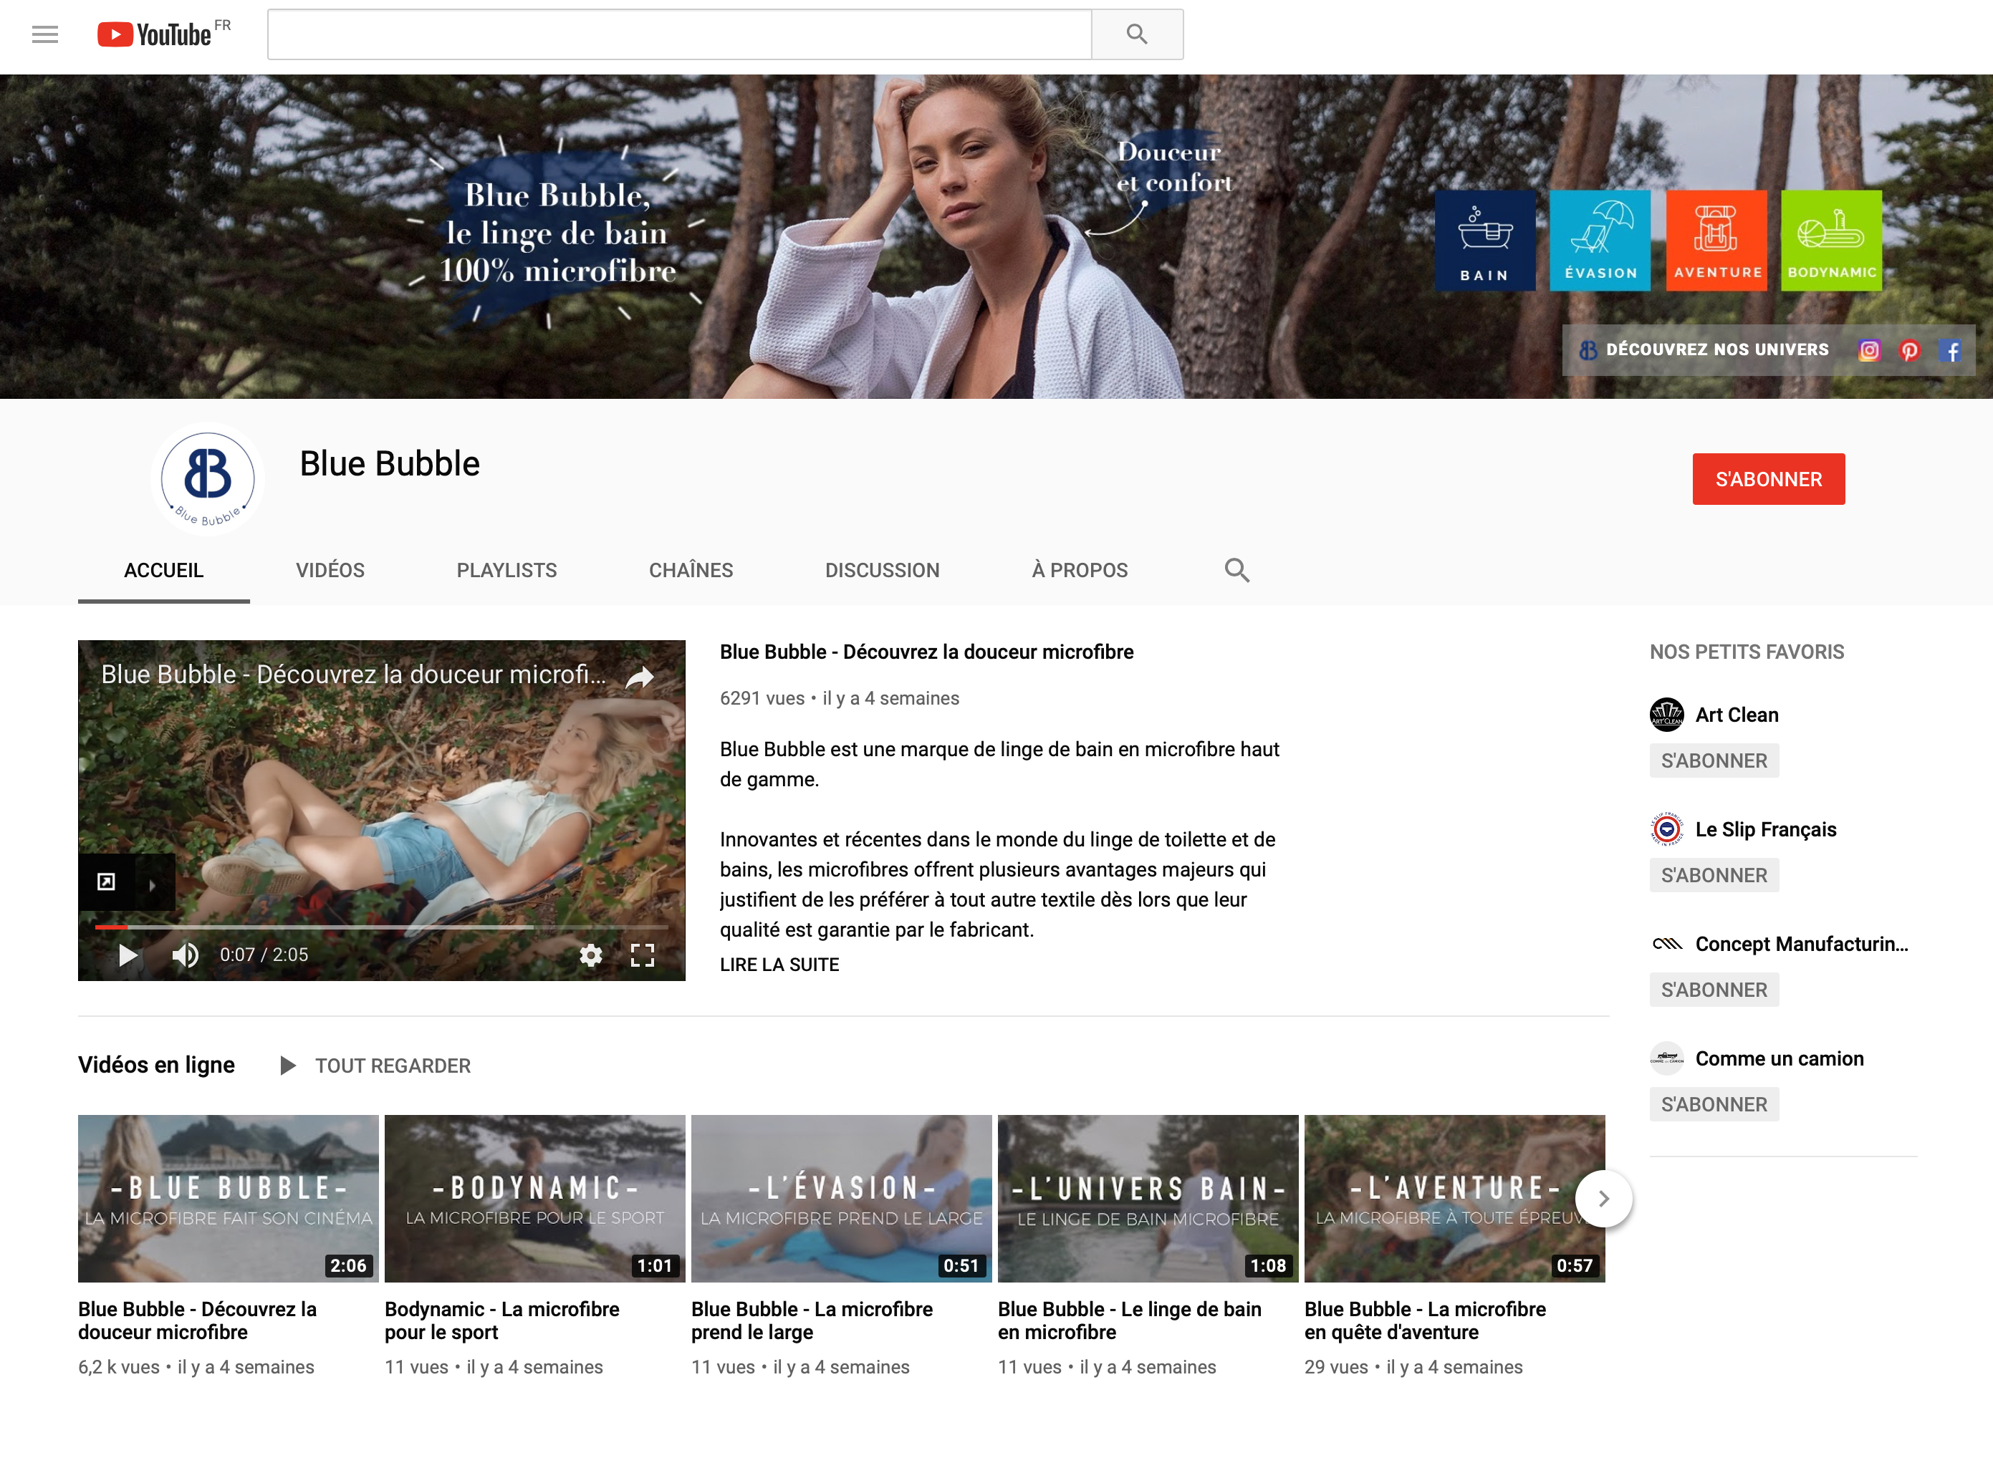Image resolution: width=1993 pixels, height=1468 pixels.
Task: Switch to the Playlists tab
Action: click(506, 571)
